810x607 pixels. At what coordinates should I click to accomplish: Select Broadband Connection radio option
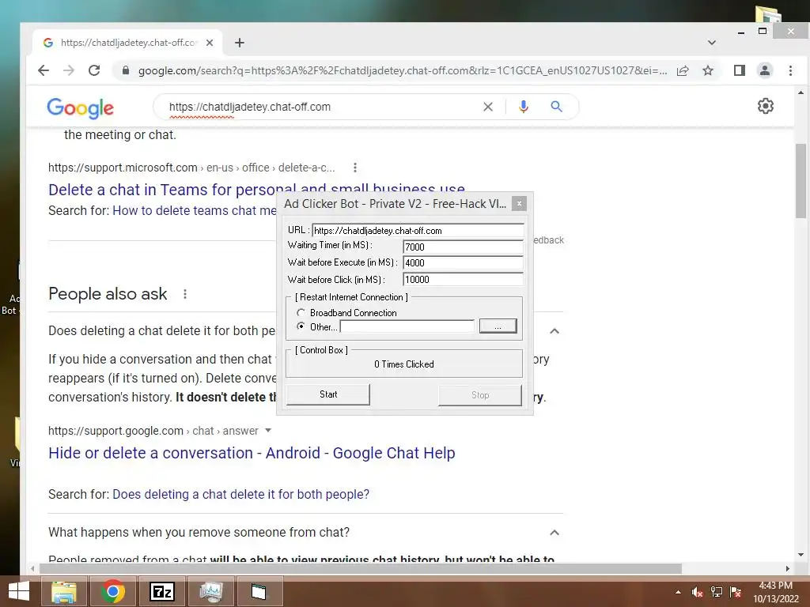301,313
